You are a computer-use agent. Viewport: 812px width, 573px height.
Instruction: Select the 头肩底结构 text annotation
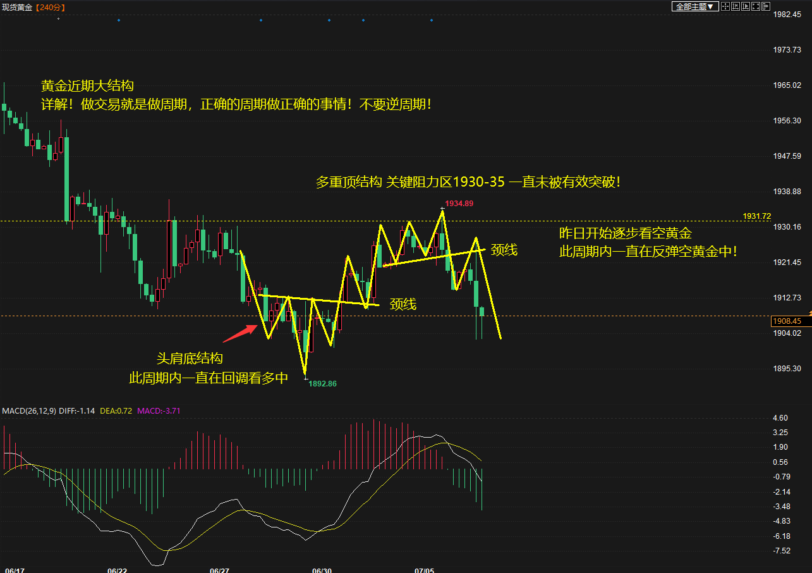190,359
